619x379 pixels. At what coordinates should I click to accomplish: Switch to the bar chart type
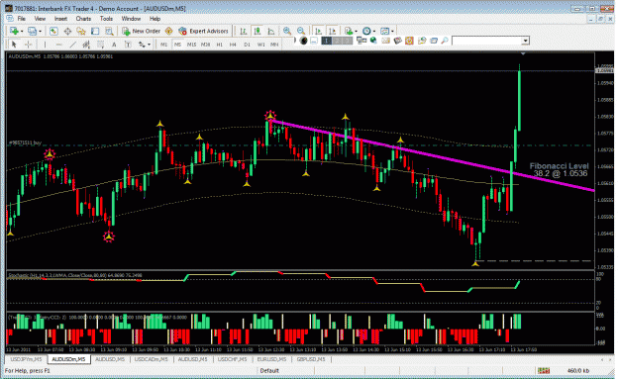[244, 31]
